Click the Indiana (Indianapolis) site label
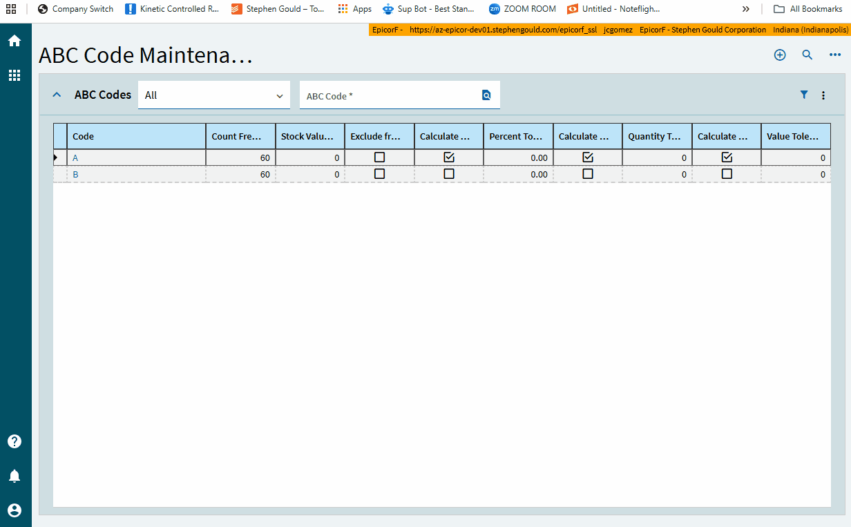 pos(810,30)
